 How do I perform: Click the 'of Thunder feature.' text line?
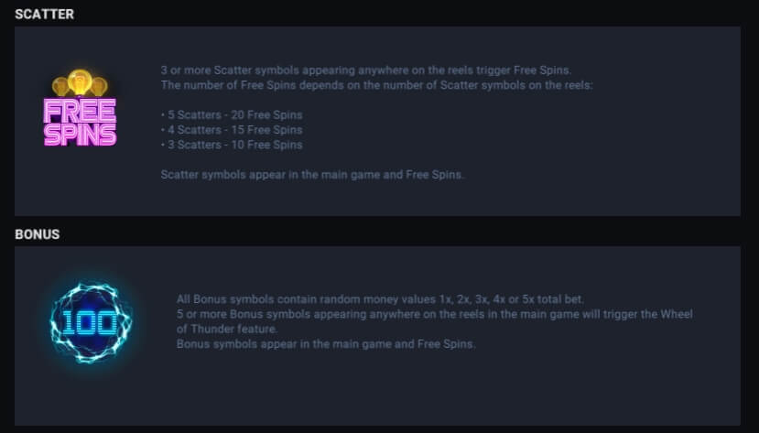pyautogui.click(x=225, y=329)
